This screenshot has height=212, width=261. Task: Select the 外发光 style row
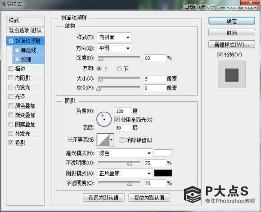pyautogui.click(x=26, y=134)
